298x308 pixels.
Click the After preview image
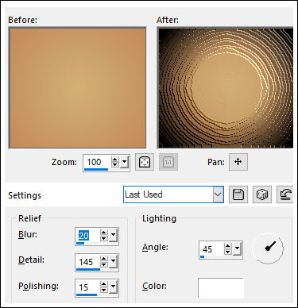pos(226,87)
